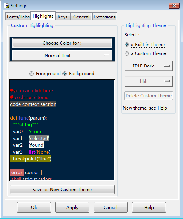Open the hhh custom theme dropdown
Image resolution: width=183 pixels, height=219 pixels.
tap(149, 81)
